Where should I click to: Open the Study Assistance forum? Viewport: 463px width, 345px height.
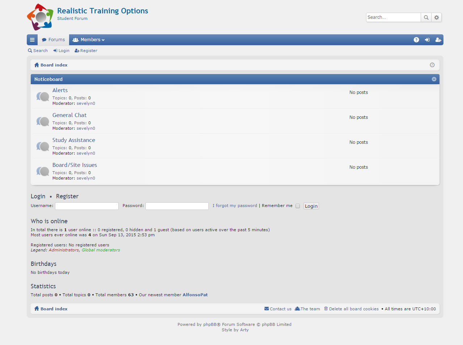74,140
